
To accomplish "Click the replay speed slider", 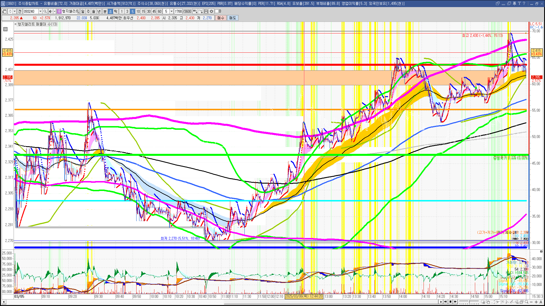I will tap(469, 302).
